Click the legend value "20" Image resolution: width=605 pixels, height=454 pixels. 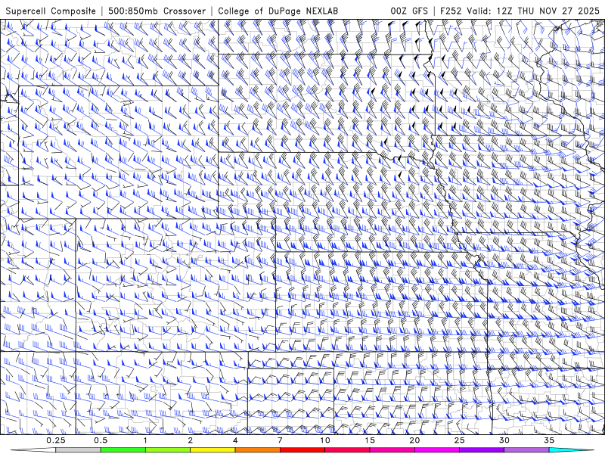click(414, 440)
